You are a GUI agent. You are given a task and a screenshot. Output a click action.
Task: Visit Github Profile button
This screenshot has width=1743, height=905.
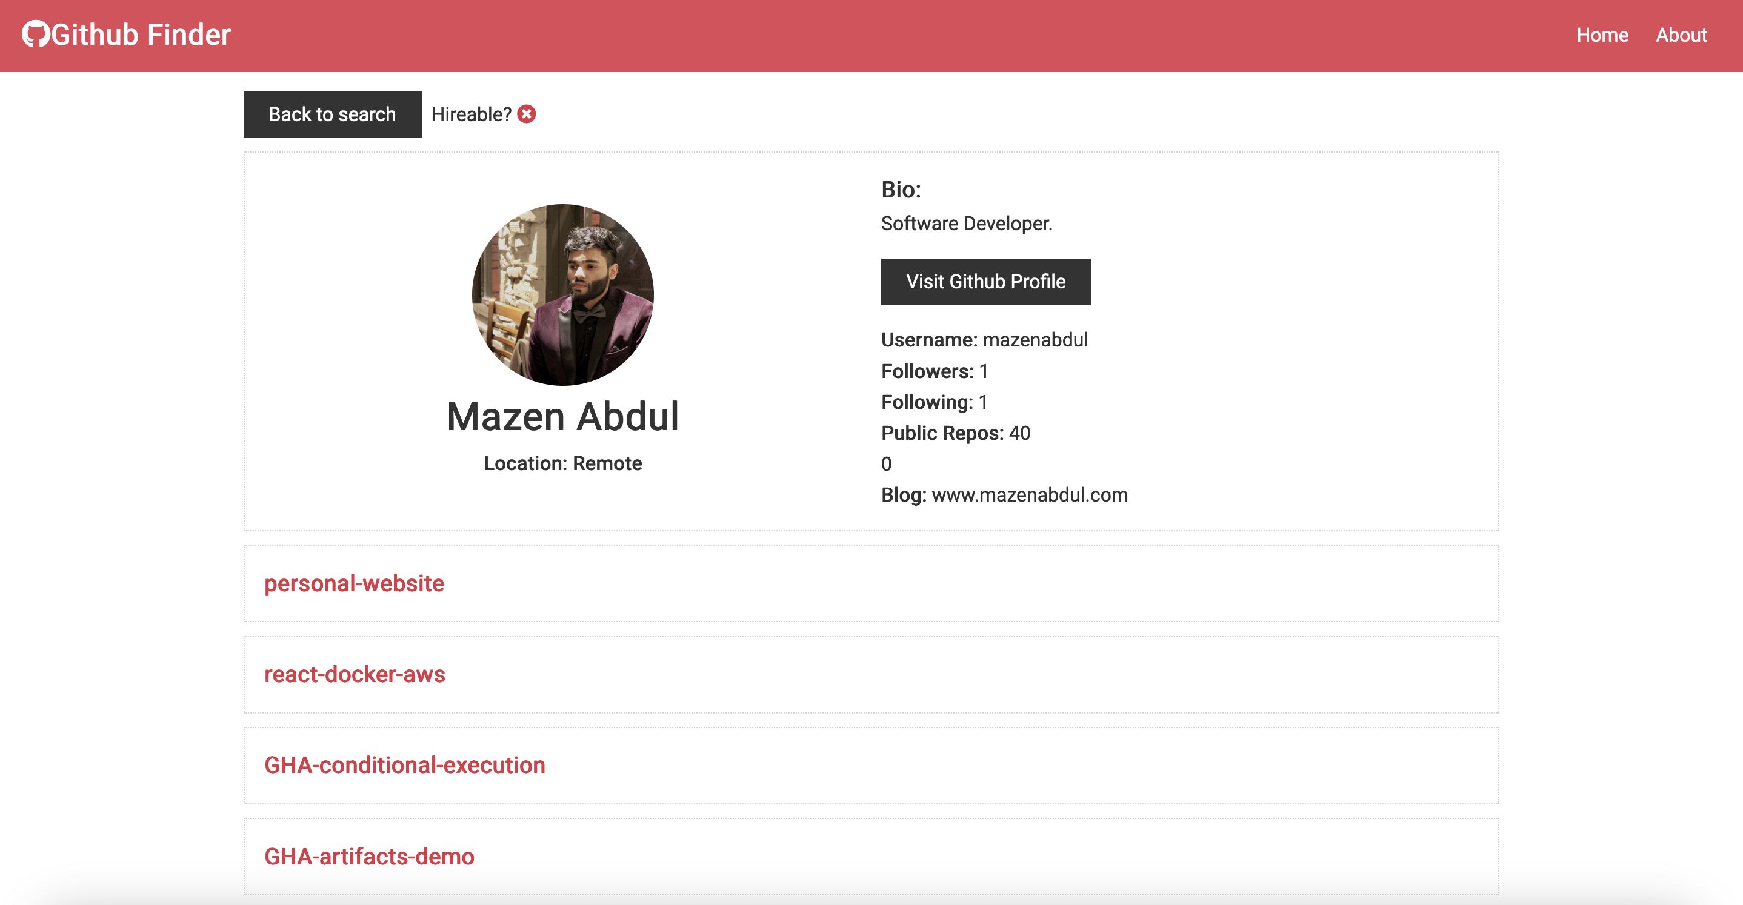click(x=985, y=282)
